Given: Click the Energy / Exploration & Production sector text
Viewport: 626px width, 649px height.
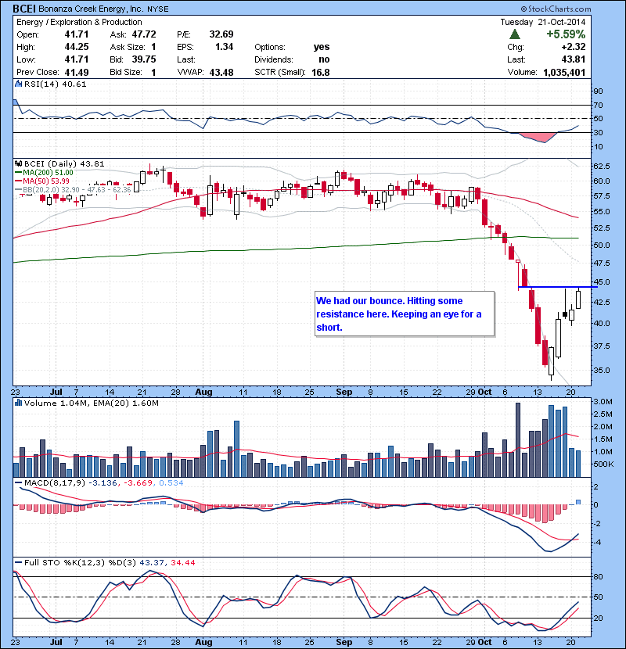Looking at the screenshot, I should coord(79,22).
